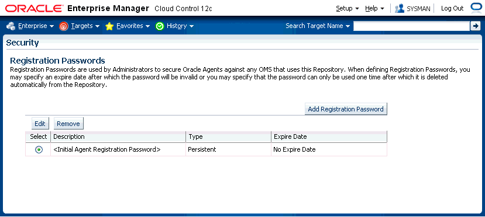Screen dimensions: 485x217
Task: Click the Security page heading
Action: [x=23, y=43]
